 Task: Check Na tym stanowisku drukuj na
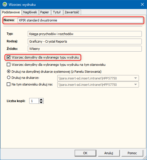(9, 84)
